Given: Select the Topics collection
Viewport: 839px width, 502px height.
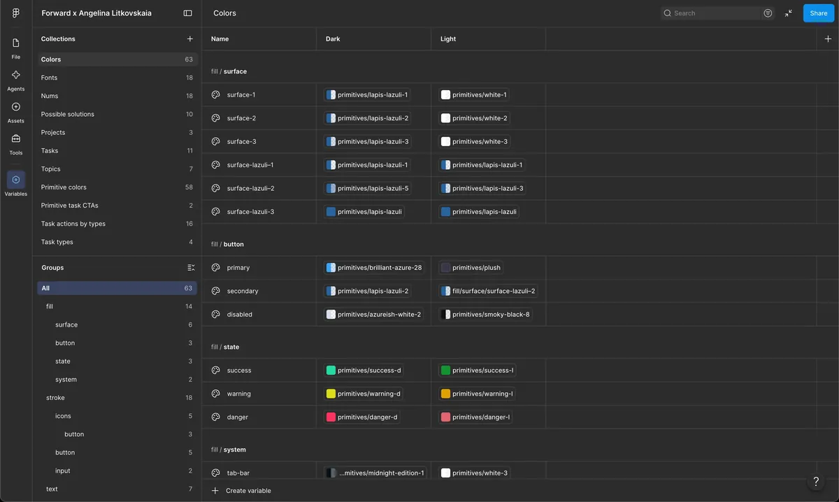Looking at the screenshot, I should pos(117,169).
